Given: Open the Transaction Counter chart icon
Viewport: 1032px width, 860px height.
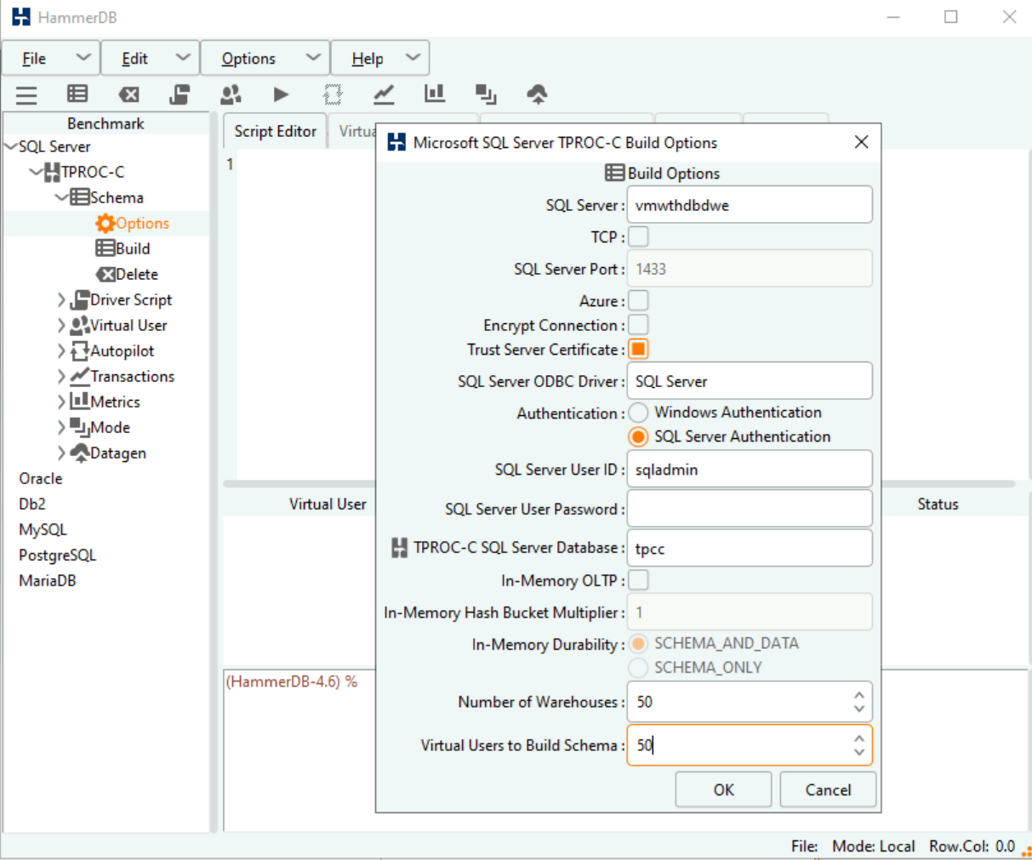Looking at the screenshot, I should [x=384, y=94].
